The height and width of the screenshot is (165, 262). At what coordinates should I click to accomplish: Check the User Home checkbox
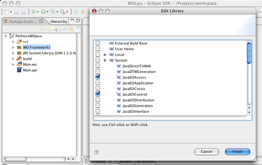coord(98,49)
